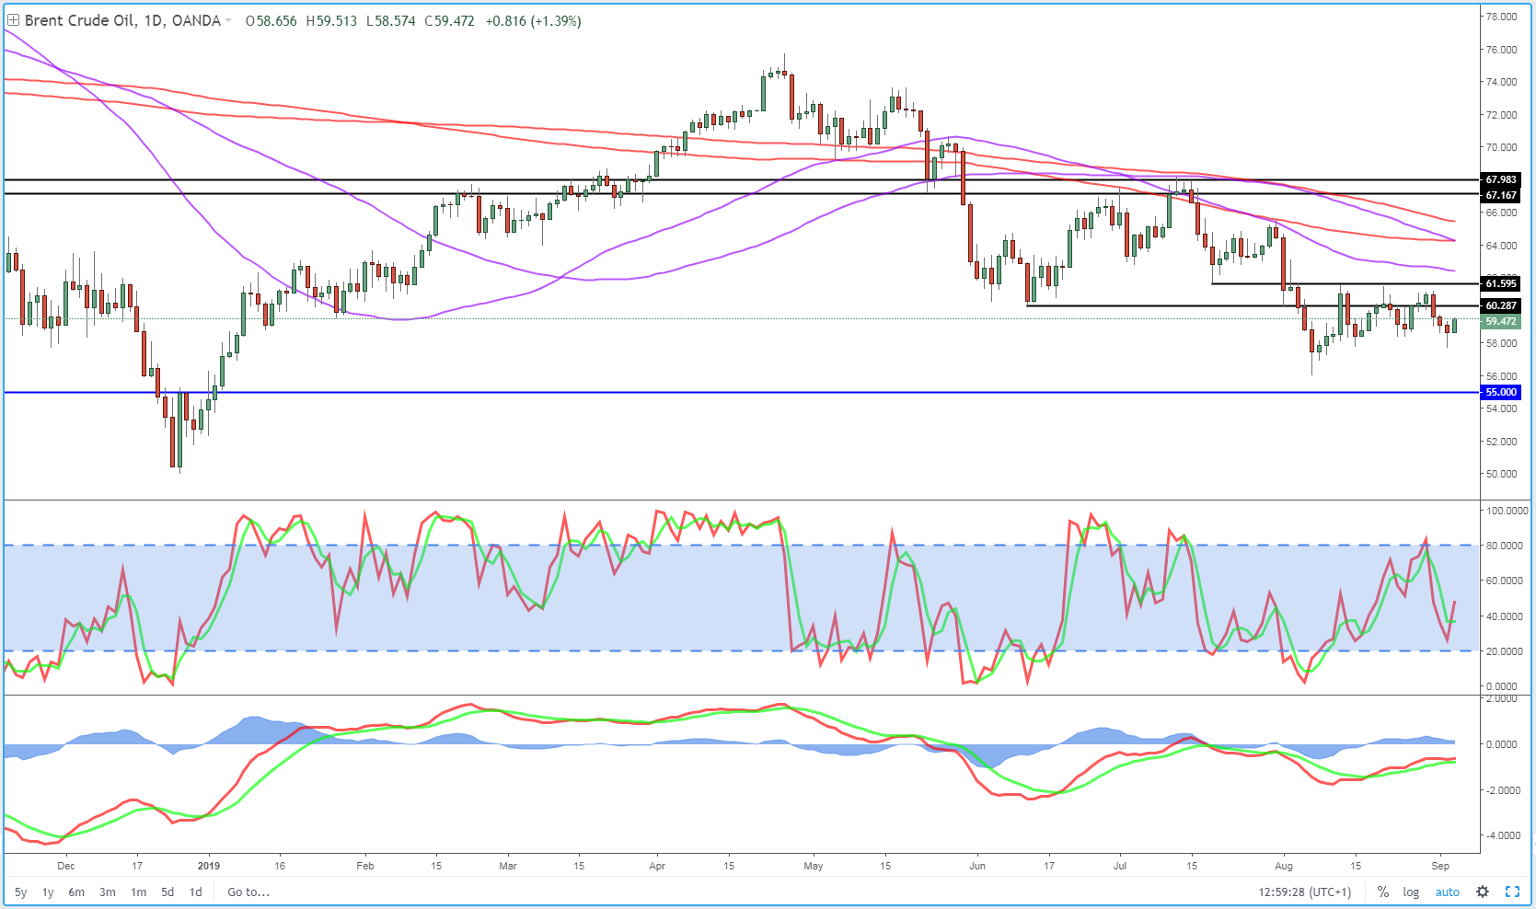1536x909 pixels.
Task: Click the 67.983 price line label
Action: tap(1501, 179)
